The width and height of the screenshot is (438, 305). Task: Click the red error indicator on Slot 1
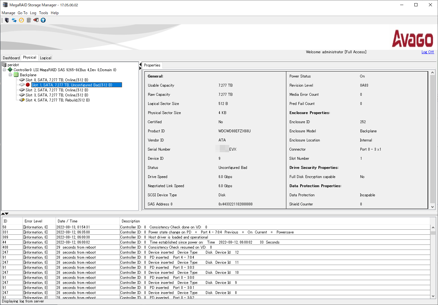pos(28,85)
